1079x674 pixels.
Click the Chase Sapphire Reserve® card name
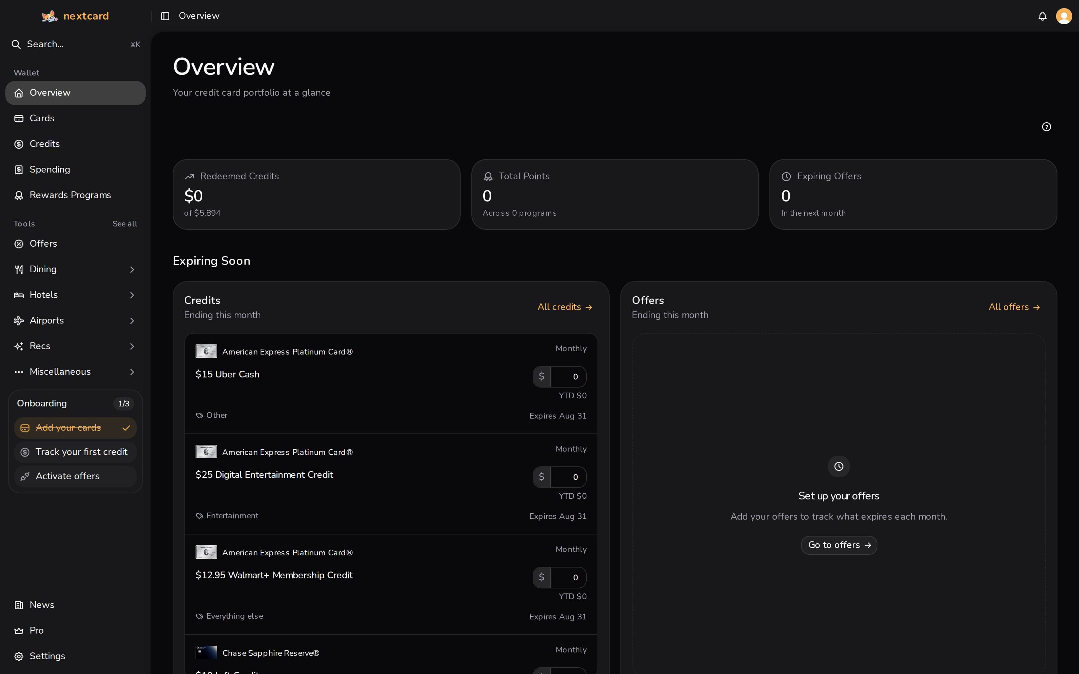coord(271,653)
